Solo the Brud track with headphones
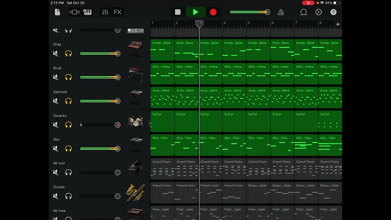The width and height of the screenshot is (391, 220). click(68, 77)
